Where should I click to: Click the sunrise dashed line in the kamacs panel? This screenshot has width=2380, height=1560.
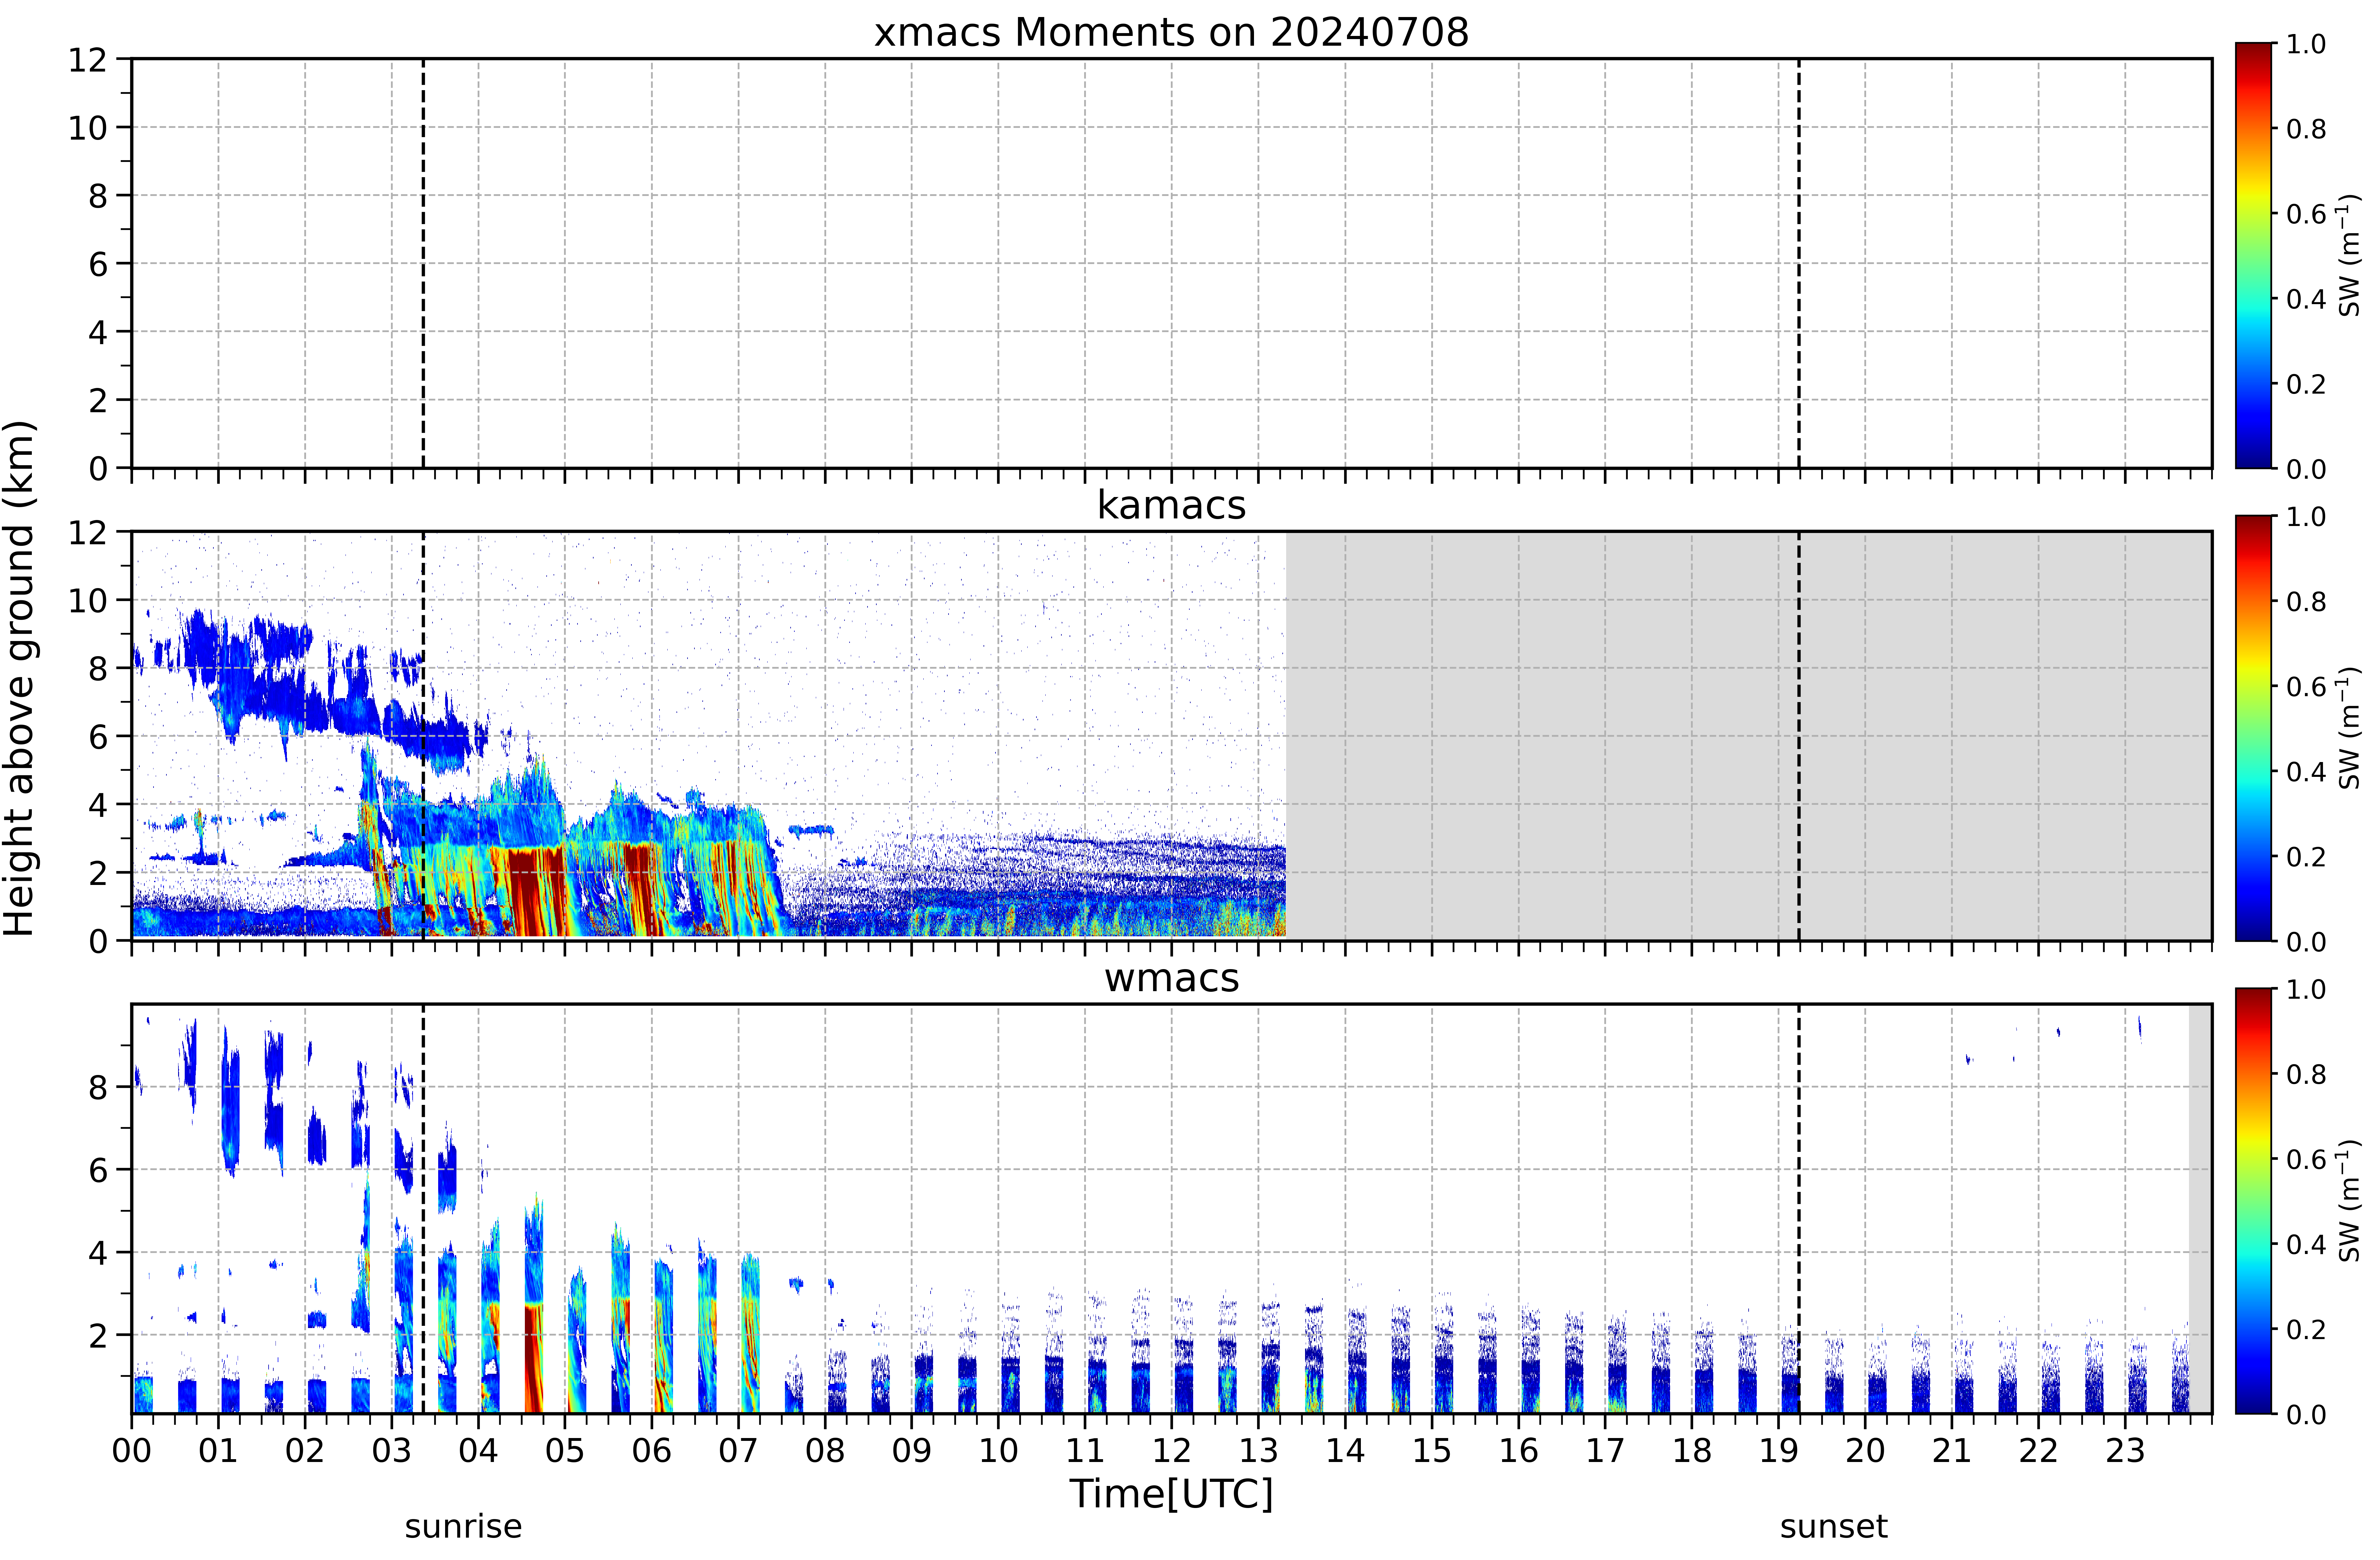(x=423, y=736)
